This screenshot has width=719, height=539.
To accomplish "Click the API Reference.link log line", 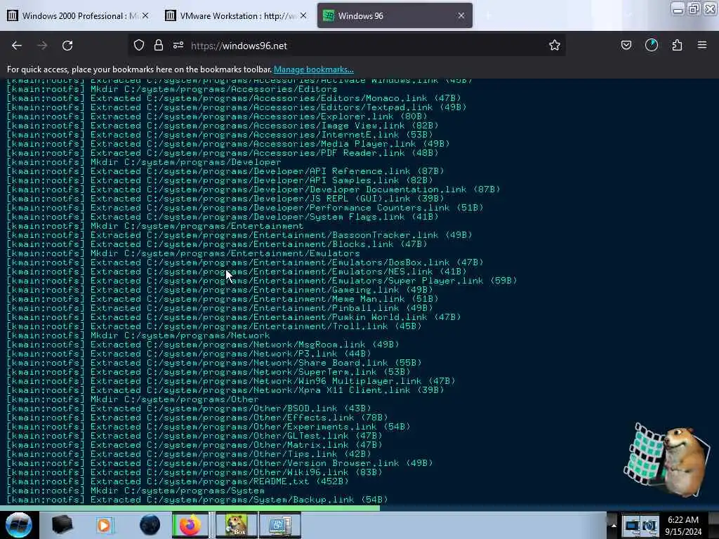I will [x=225, y=171].
